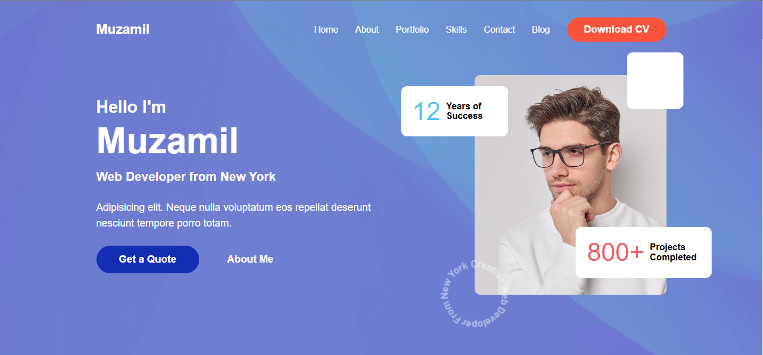Click the blank white square above photo
The height and width of the screenshot is (355, 763).
[655, 81]
